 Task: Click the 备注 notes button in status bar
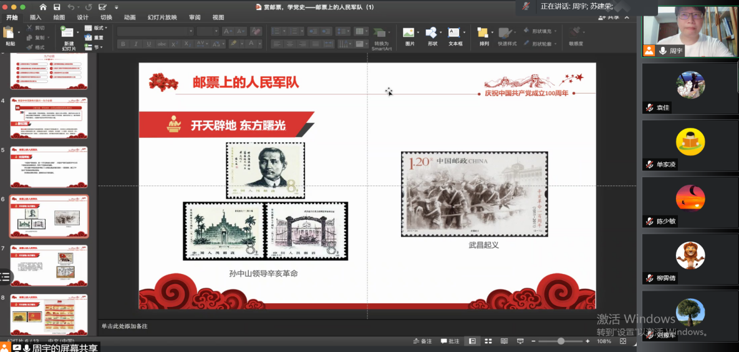(422, 341)
